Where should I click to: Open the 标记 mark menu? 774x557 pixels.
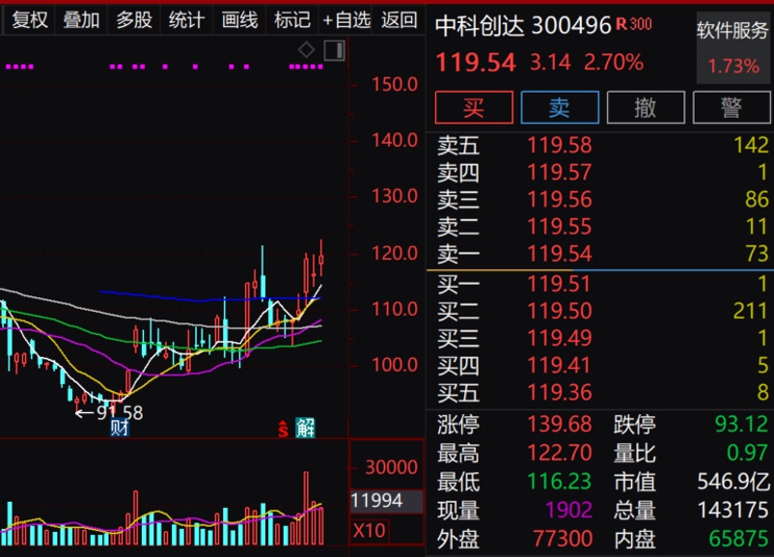pos(292,20)
